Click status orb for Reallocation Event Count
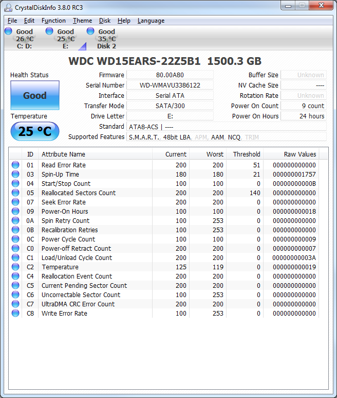Screen dimensions: 337x398 15,276
